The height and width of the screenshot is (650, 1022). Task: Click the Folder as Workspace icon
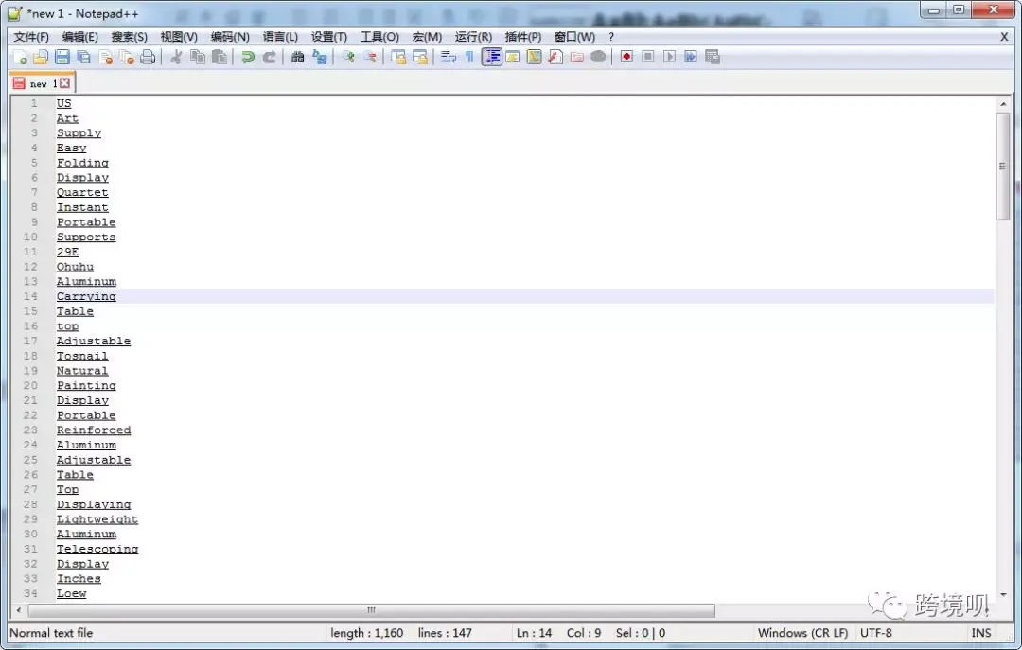pos(577,58)
